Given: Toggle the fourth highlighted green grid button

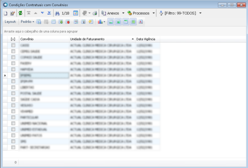Looking at the screenshot, I should [x=133, y=22].
